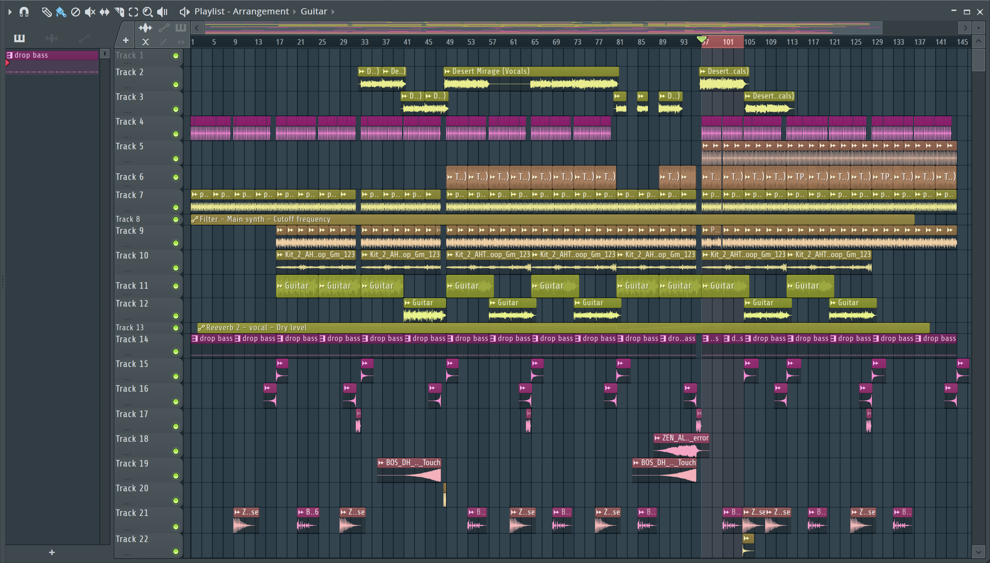Viewport: 990px width, 563px height.
Task: Open the Filter automation clip menu icon
Action: (195, 219)
